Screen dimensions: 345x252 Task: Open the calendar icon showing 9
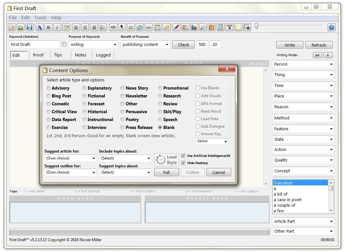(x=229, y=27)
